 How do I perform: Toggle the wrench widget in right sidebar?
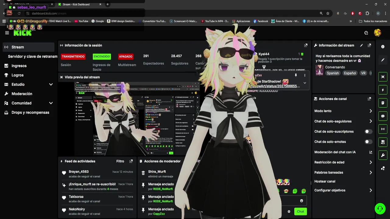pos(383,155)
